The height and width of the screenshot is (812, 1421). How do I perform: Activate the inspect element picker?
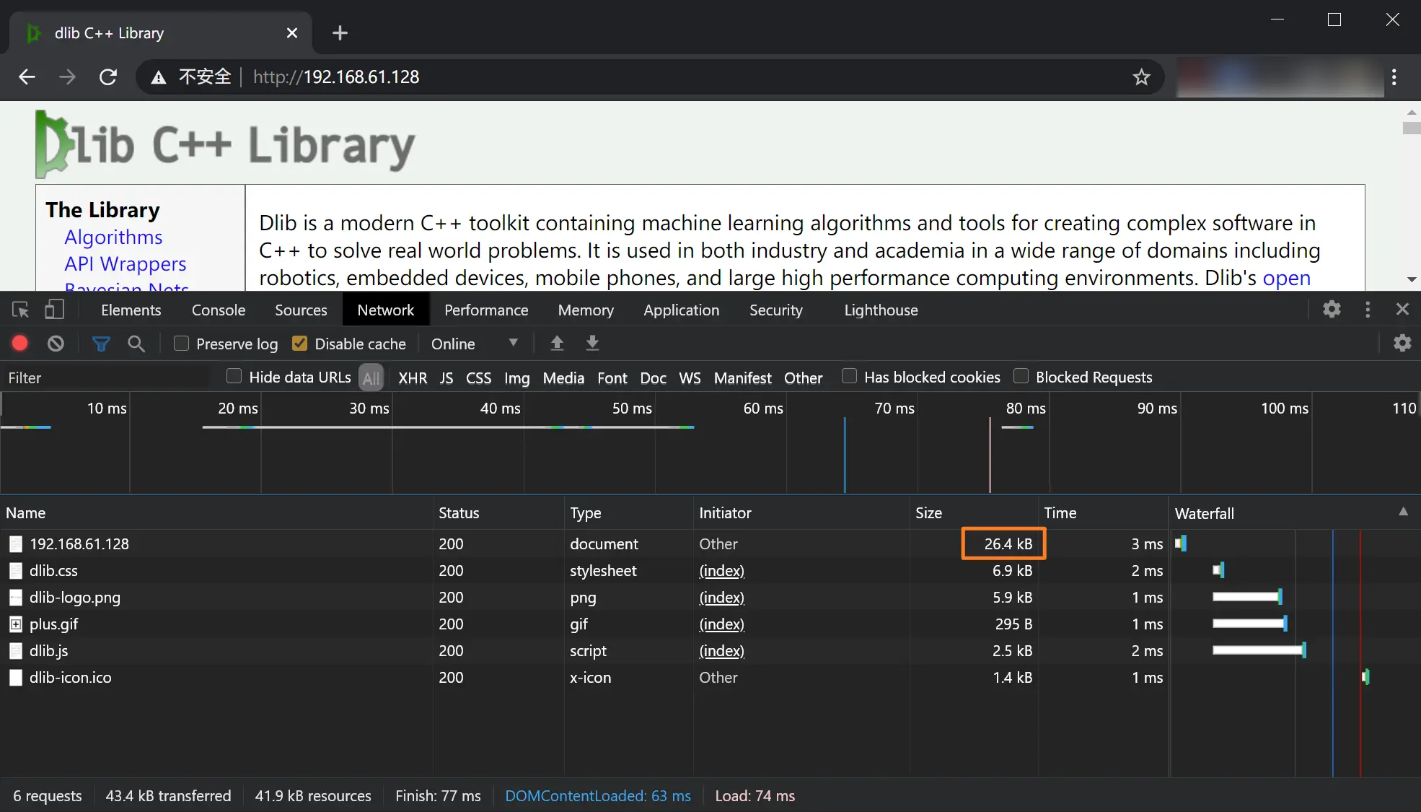[x=20, y=310]
